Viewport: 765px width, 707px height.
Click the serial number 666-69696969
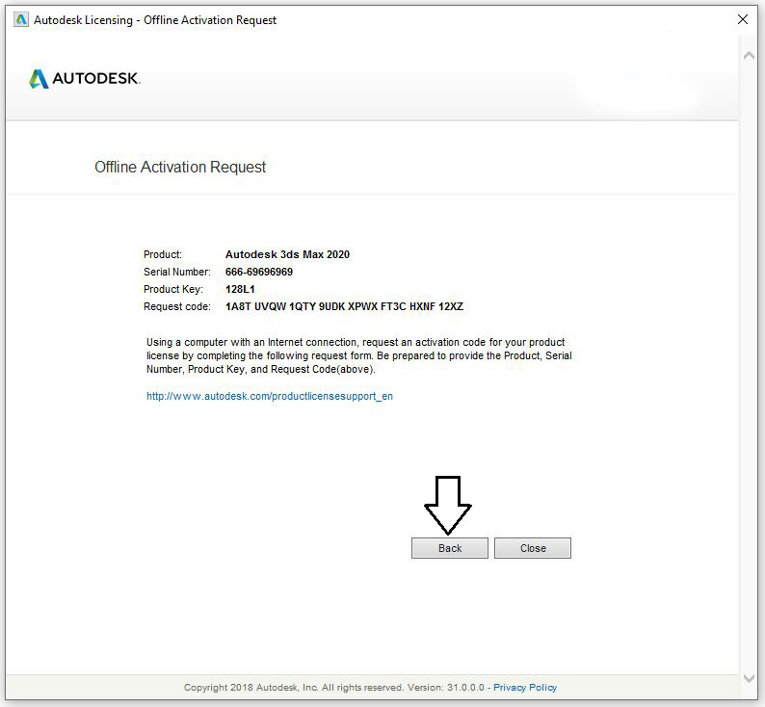click(259, 272)
